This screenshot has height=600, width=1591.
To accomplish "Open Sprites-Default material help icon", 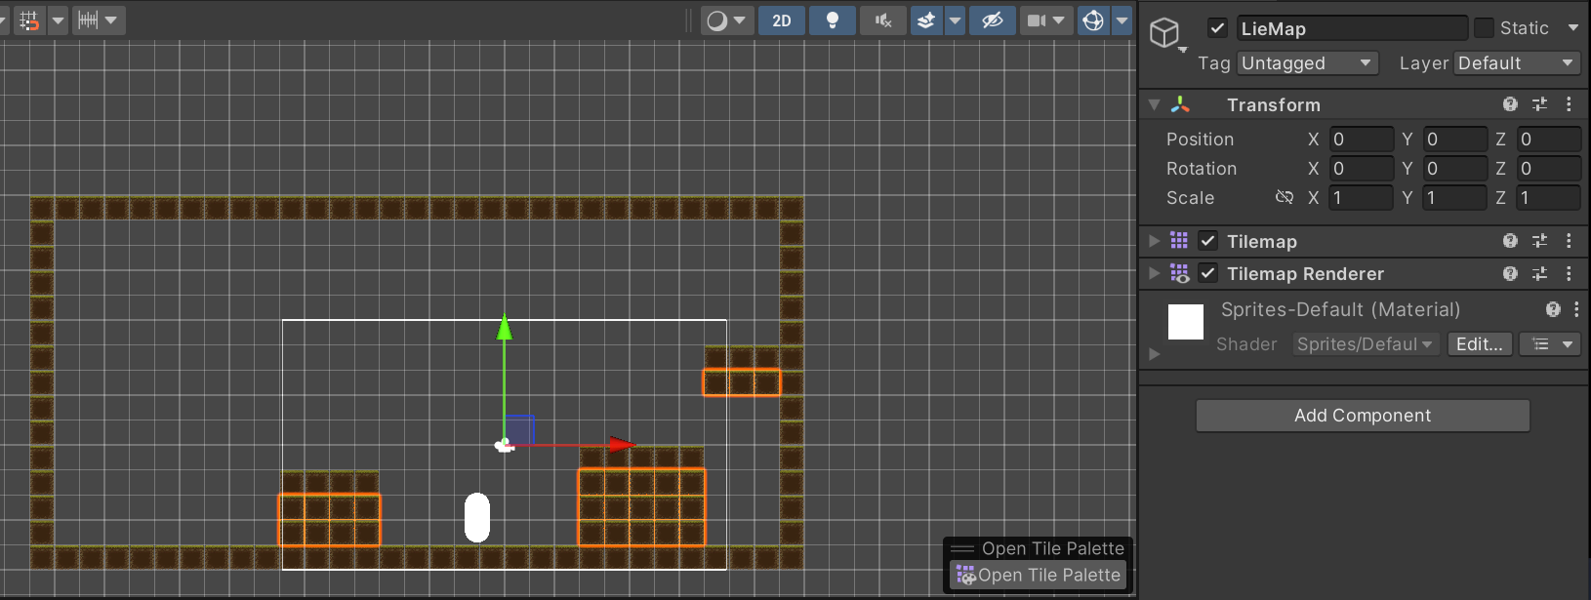I will (1553, 309).
